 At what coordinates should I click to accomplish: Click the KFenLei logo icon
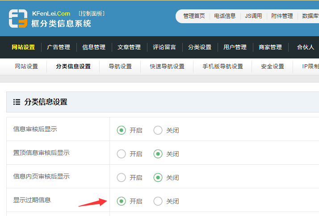pos(18,18)
